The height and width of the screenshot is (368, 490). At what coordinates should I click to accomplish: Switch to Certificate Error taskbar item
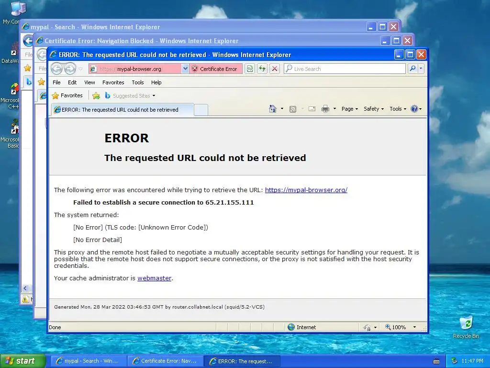coord(166,361)
